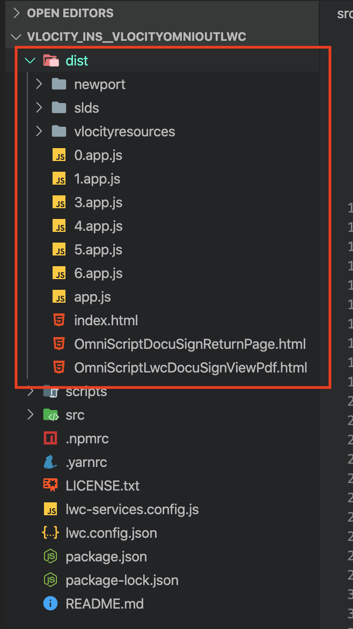Screen dimensions: 353x629
Task: Select the OPEN EDITORS section header
Action: (x=71, y=13)
